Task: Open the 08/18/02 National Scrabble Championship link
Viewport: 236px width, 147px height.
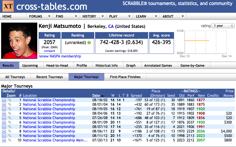Action: coord(49,100)
